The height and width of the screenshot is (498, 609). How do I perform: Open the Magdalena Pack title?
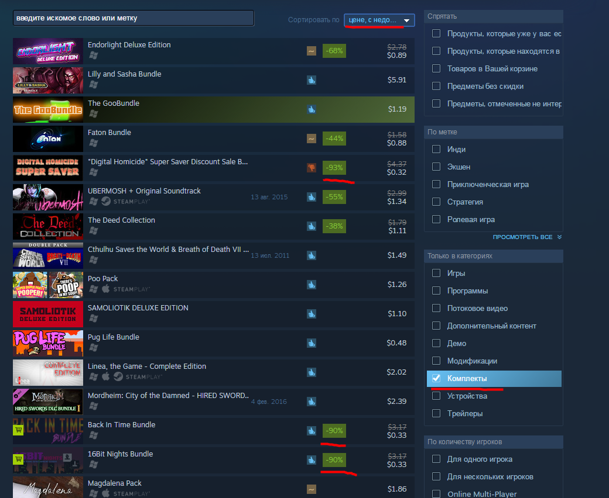(x=115, y=483)
